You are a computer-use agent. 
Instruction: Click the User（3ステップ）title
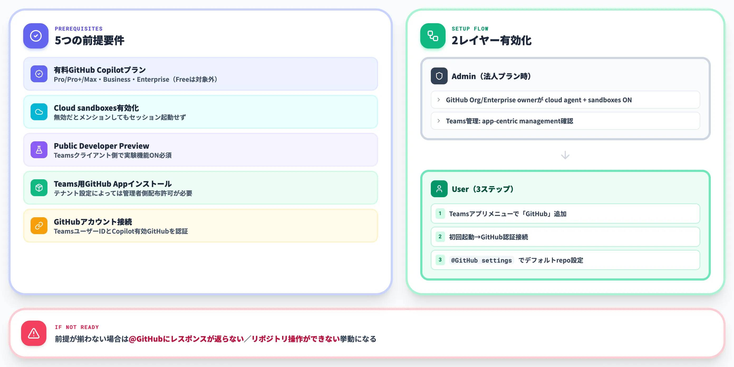(483, 189)
